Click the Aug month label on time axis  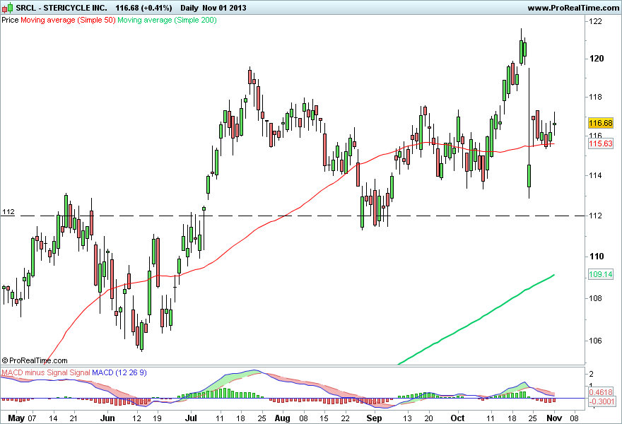(283, 418)
